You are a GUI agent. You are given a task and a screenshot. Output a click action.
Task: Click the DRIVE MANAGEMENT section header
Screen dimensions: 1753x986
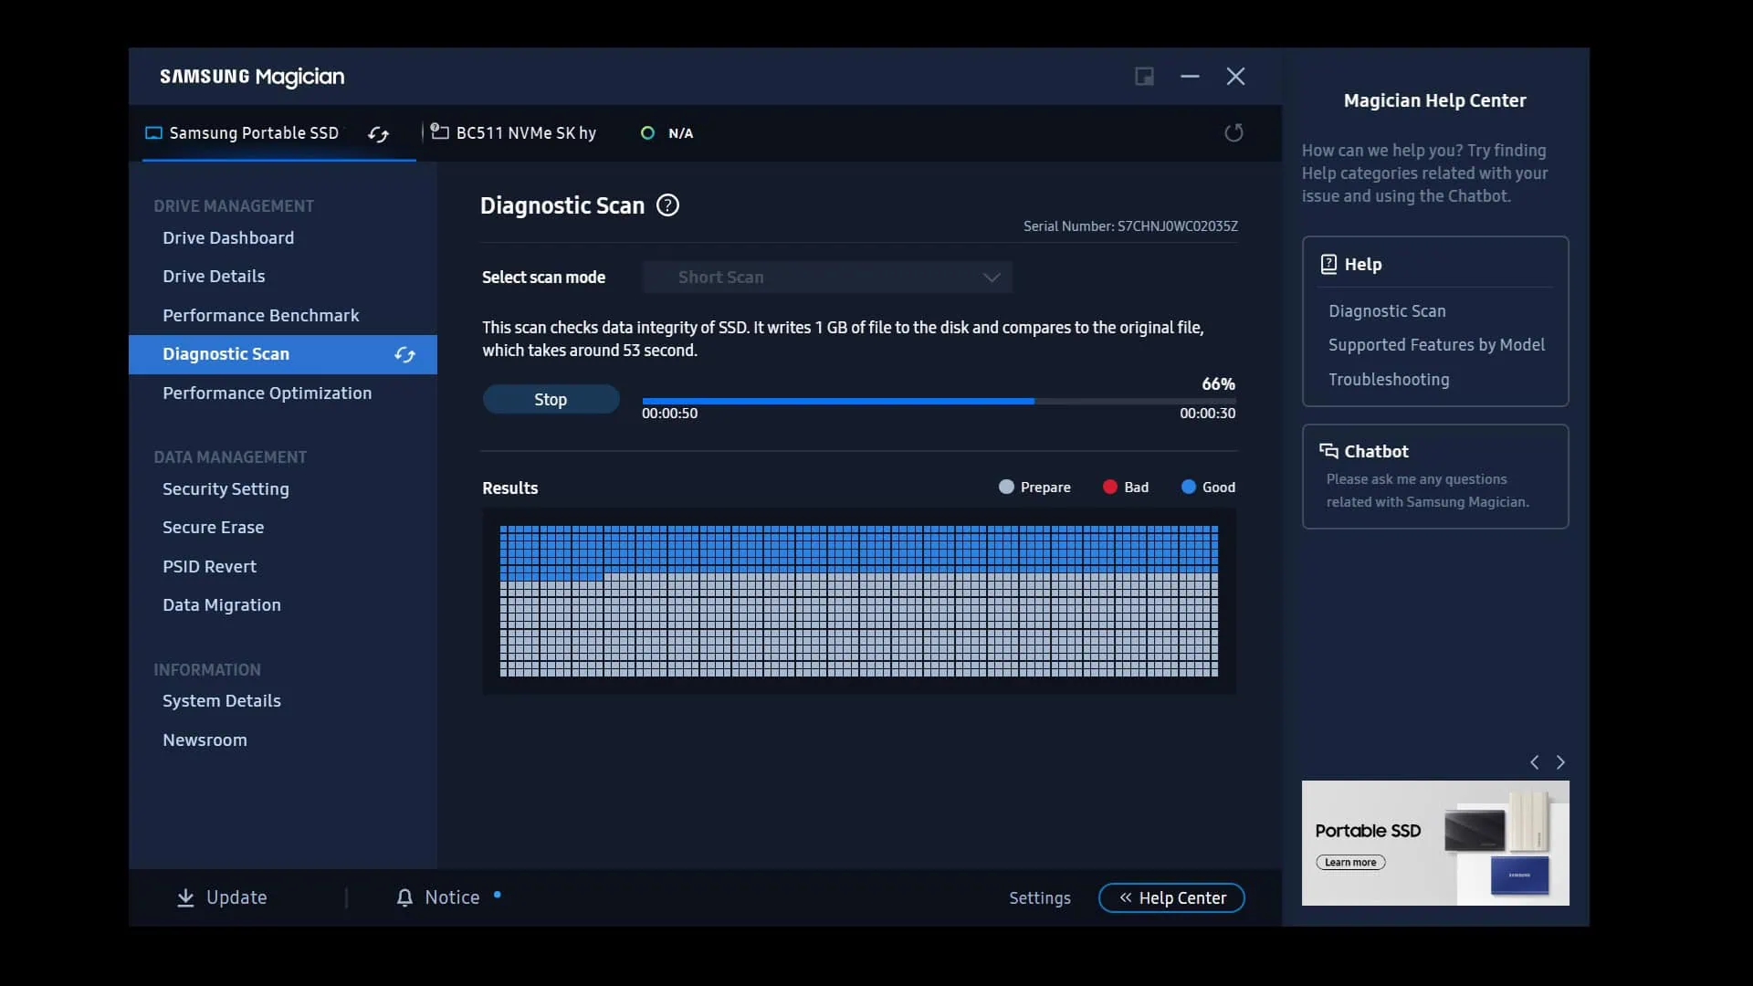pos(234,206)
